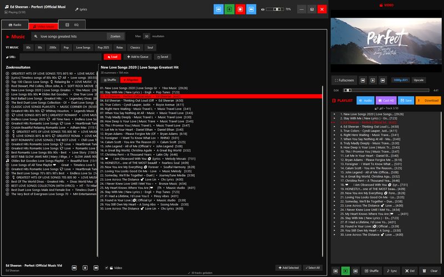Viewport: 444px width, 277px height.
Task: Switch to the Radio tab
Action: pos(15,24)
